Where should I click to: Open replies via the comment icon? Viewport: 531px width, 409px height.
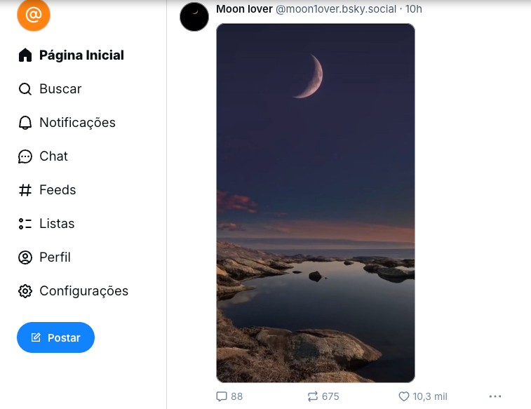tap(222, 396)
